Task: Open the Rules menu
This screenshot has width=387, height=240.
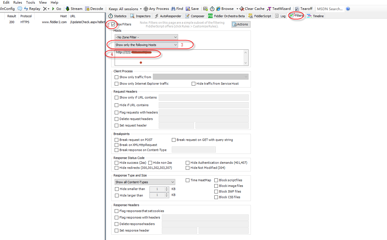Action: (18, 2)
